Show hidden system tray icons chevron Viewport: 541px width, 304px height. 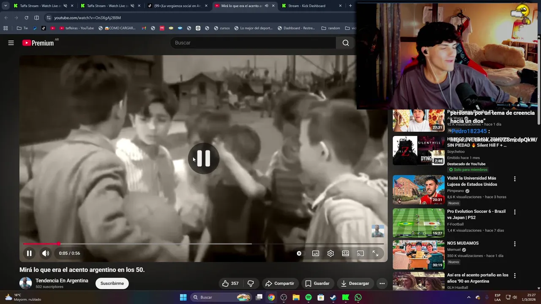(x=468, y=297)
